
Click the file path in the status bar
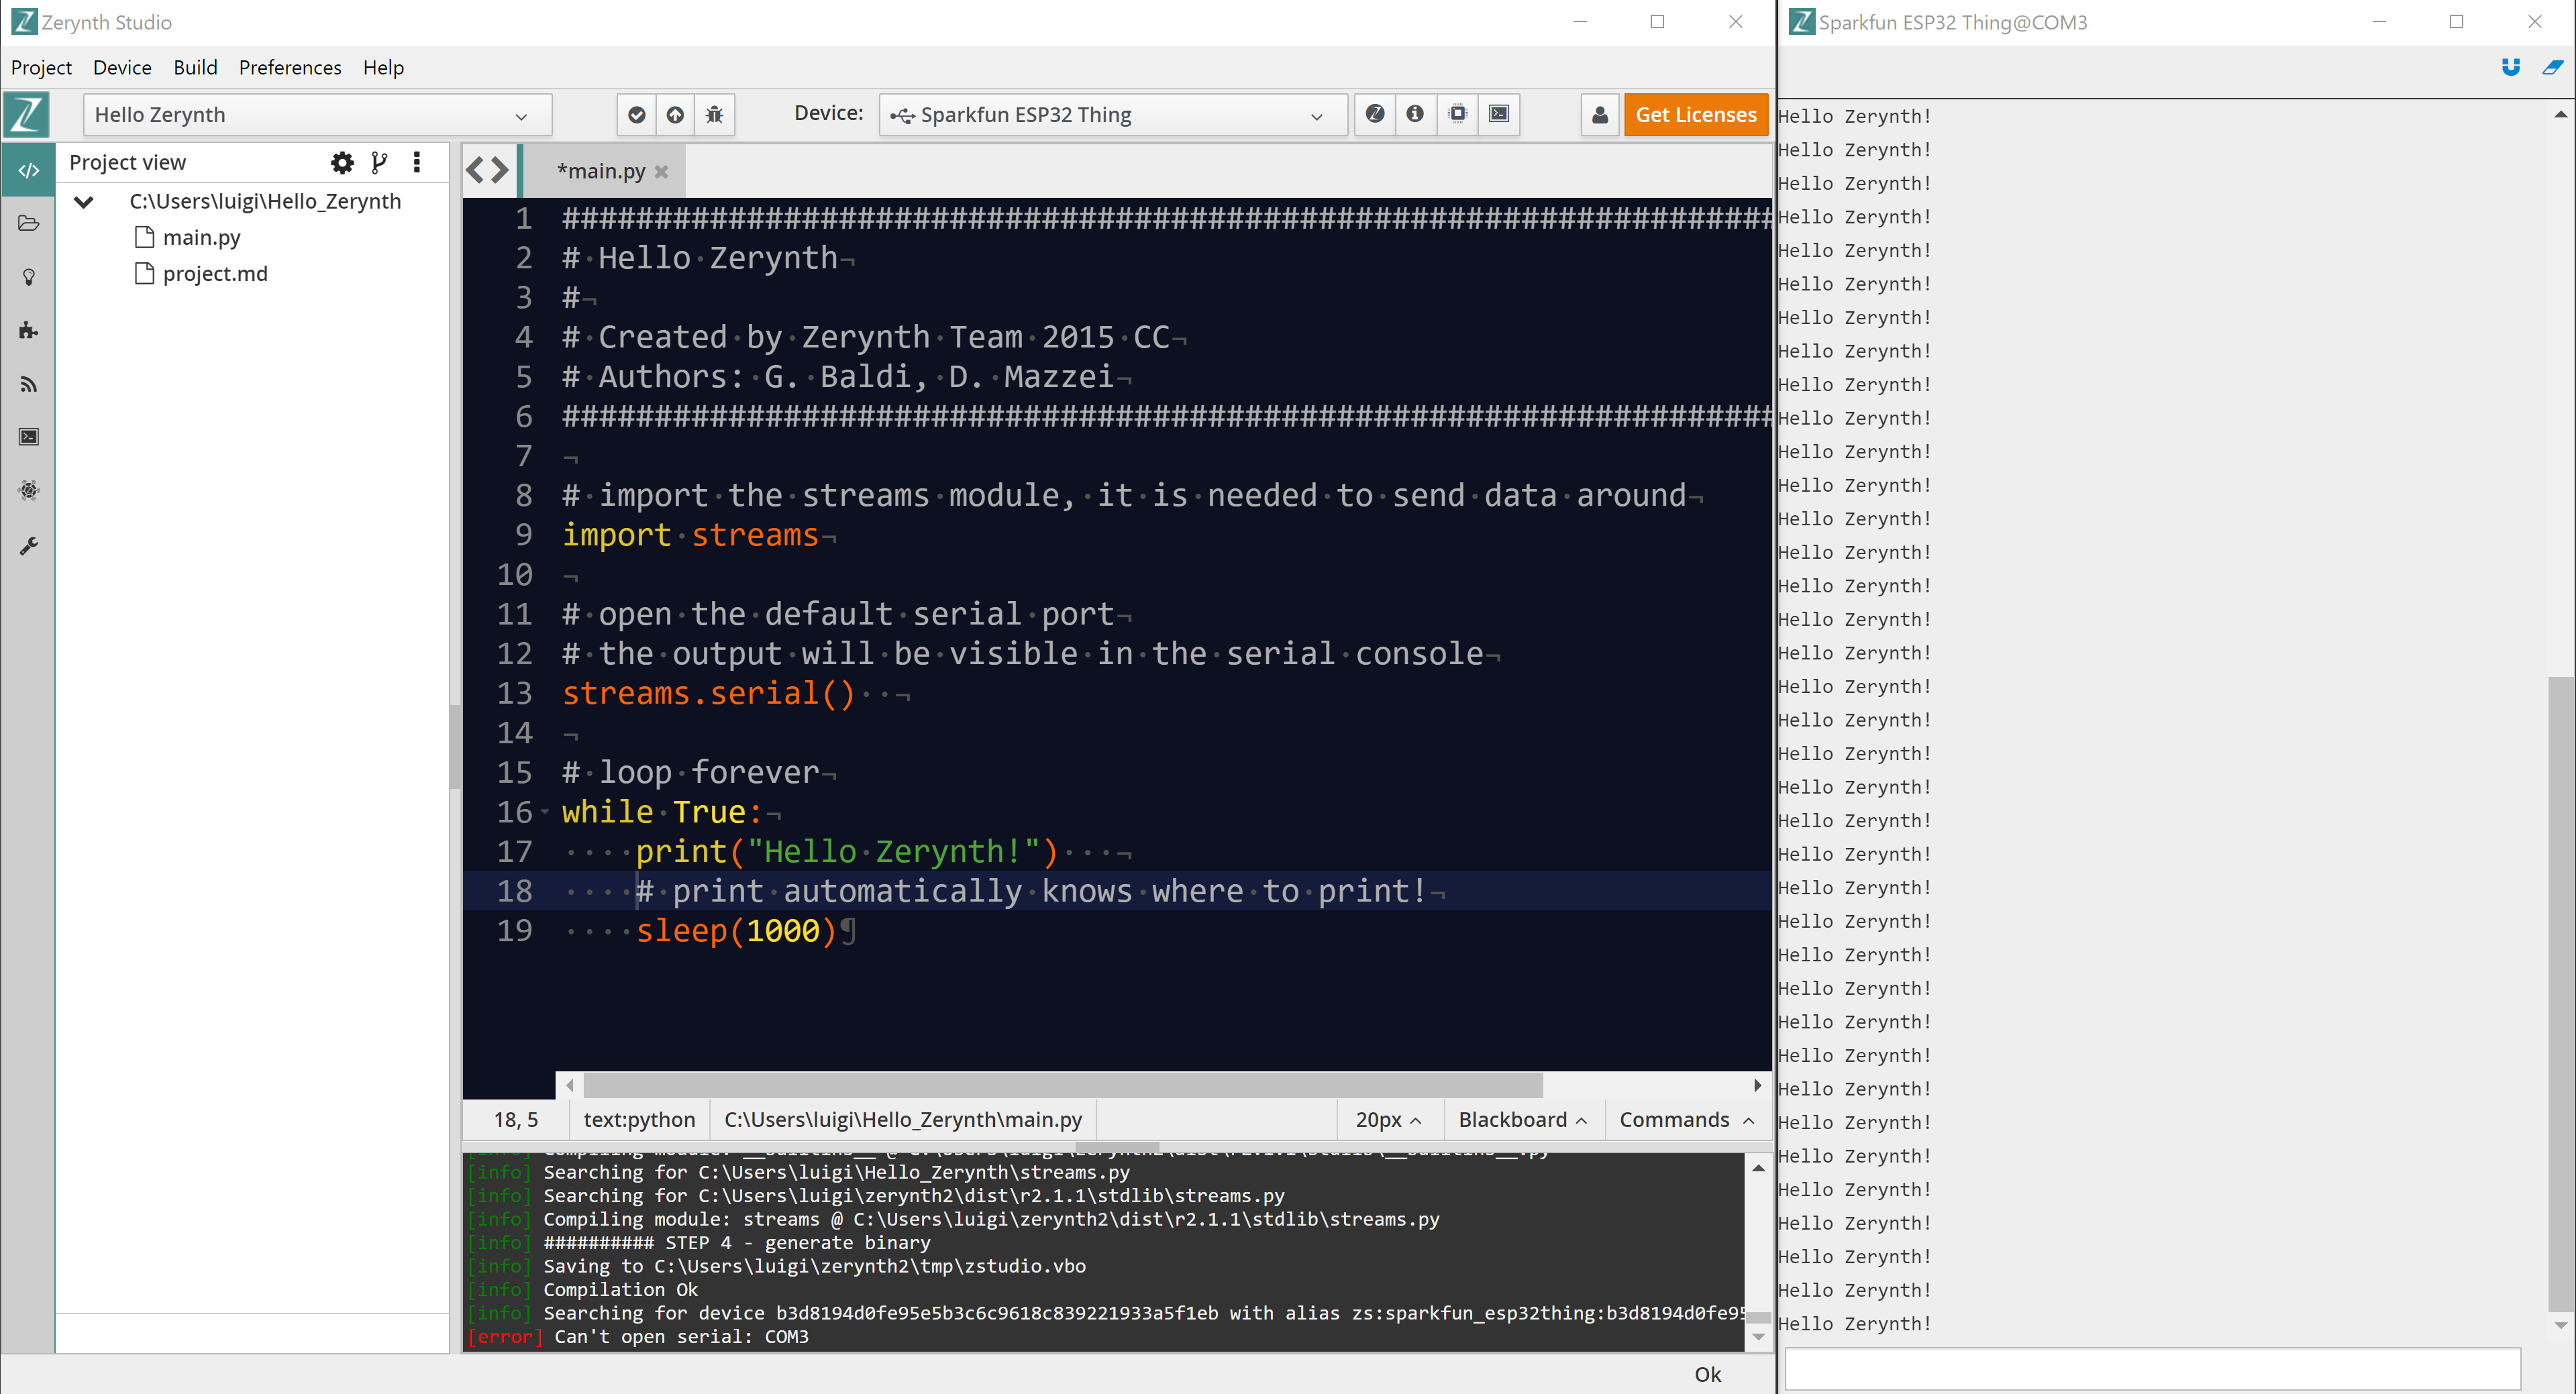click(x=903, y=1120)
